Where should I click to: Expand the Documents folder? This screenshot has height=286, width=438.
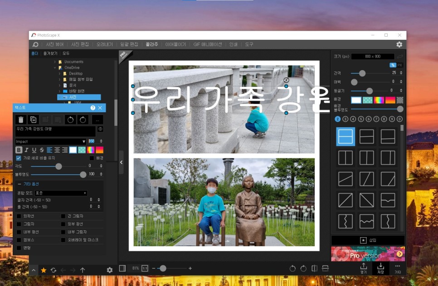pyautogui.click(x=55, y=62)
